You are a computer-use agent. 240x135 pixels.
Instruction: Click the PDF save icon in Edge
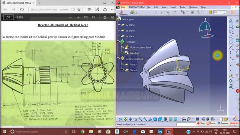pyautogui.click(x=113, y=17)
